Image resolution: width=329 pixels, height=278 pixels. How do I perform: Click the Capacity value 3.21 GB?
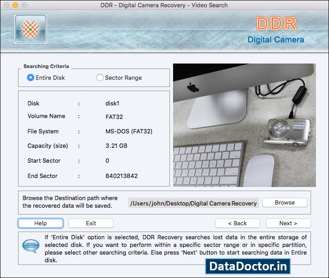pos(116,146)
